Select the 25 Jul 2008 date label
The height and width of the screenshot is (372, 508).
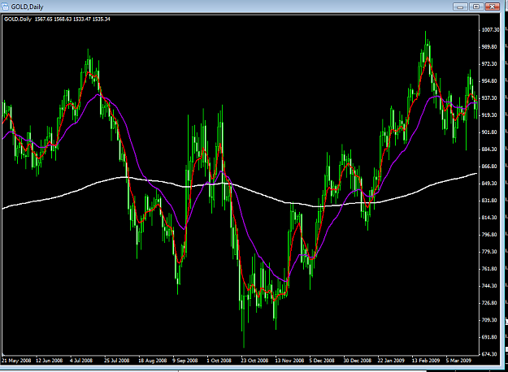[116, 361]
